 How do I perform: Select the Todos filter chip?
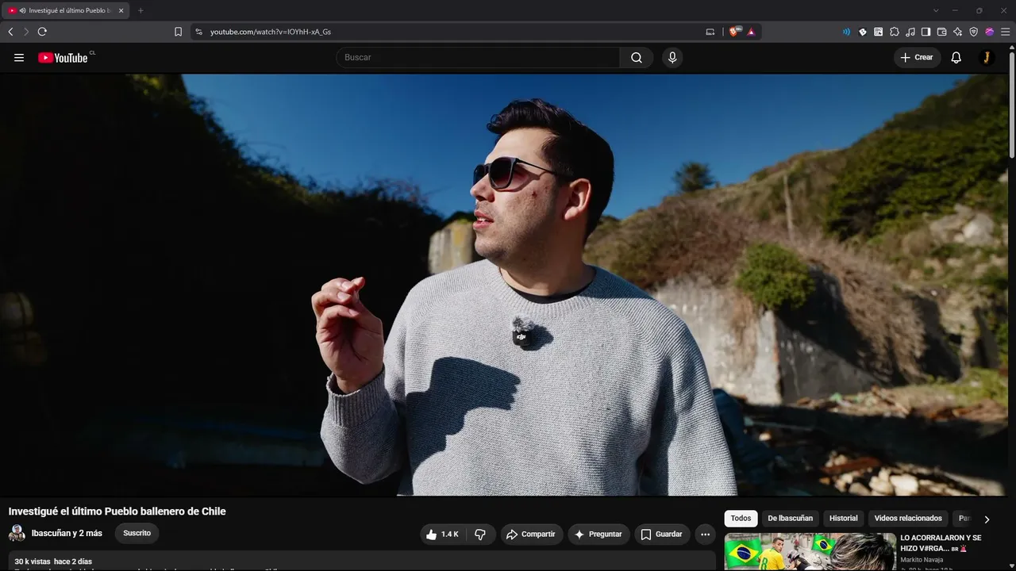click(741, 519)
